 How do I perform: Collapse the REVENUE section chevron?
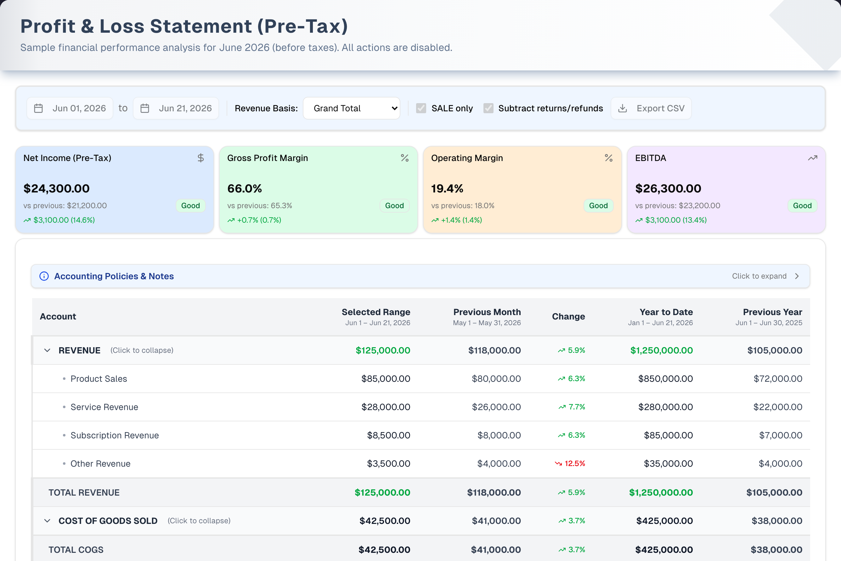click(47, 350)
